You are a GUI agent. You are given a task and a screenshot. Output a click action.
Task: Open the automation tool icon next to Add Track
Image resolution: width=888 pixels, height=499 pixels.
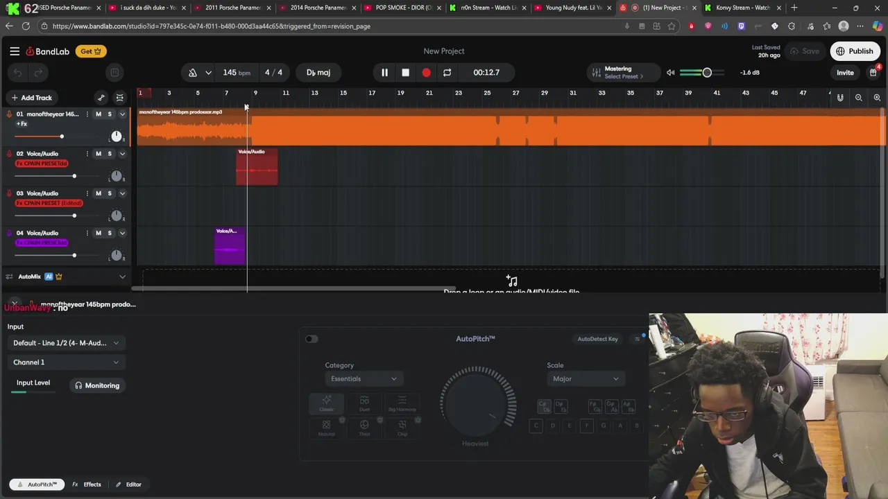click(x=101, y=98)
